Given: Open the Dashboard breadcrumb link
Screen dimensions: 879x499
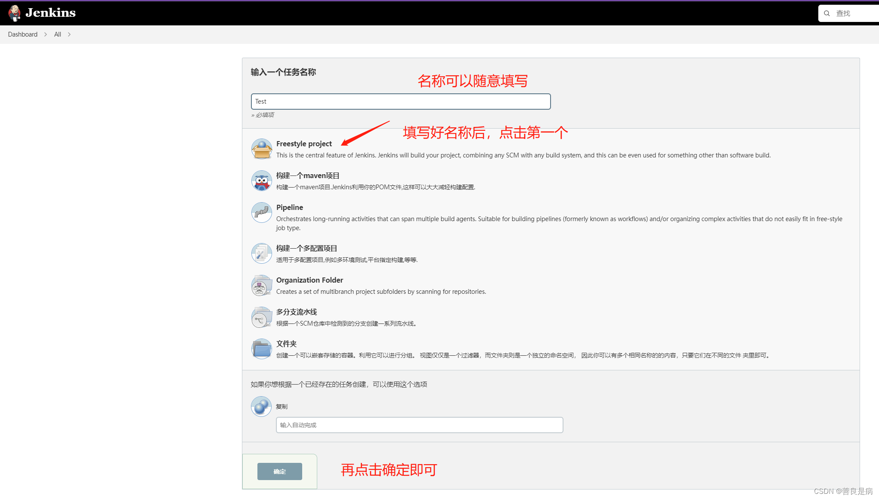Looking at the screenshot, I should 23,34.
